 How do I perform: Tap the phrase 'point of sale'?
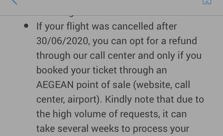point(103,85)
